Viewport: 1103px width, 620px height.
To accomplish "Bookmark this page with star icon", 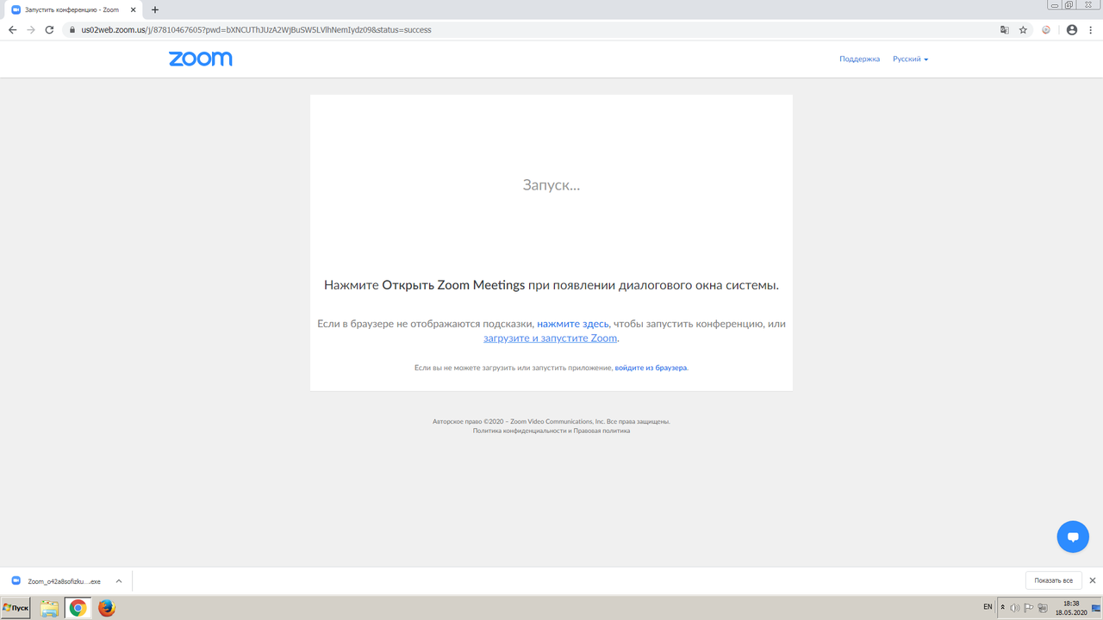I will [1023, 29].
